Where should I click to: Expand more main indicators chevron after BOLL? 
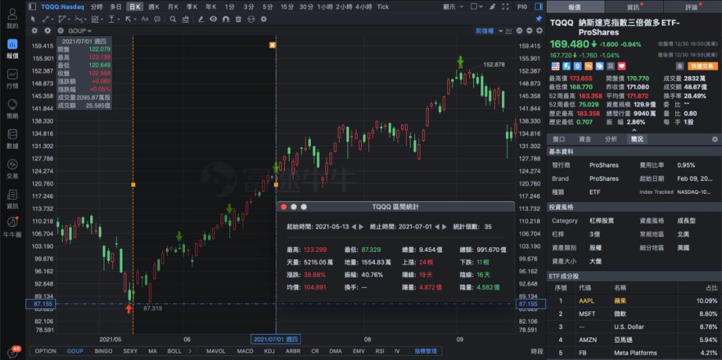190,351
